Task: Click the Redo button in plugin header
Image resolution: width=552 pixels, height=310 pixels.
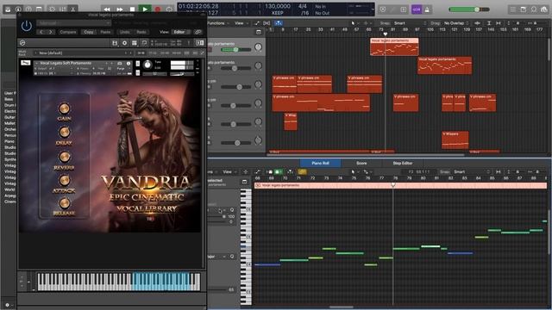Action: [141, 32]
